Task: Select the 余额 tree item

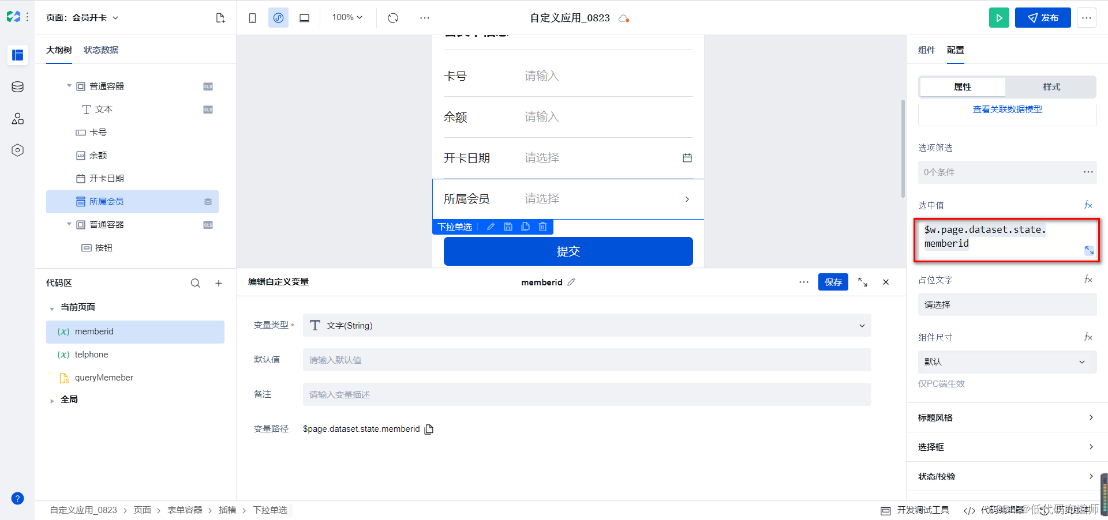Action: pyautogui.click(x=98, y=156)
